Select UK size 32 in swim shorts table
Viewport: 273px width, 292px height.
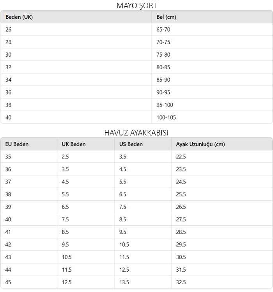tap(9, 67)
